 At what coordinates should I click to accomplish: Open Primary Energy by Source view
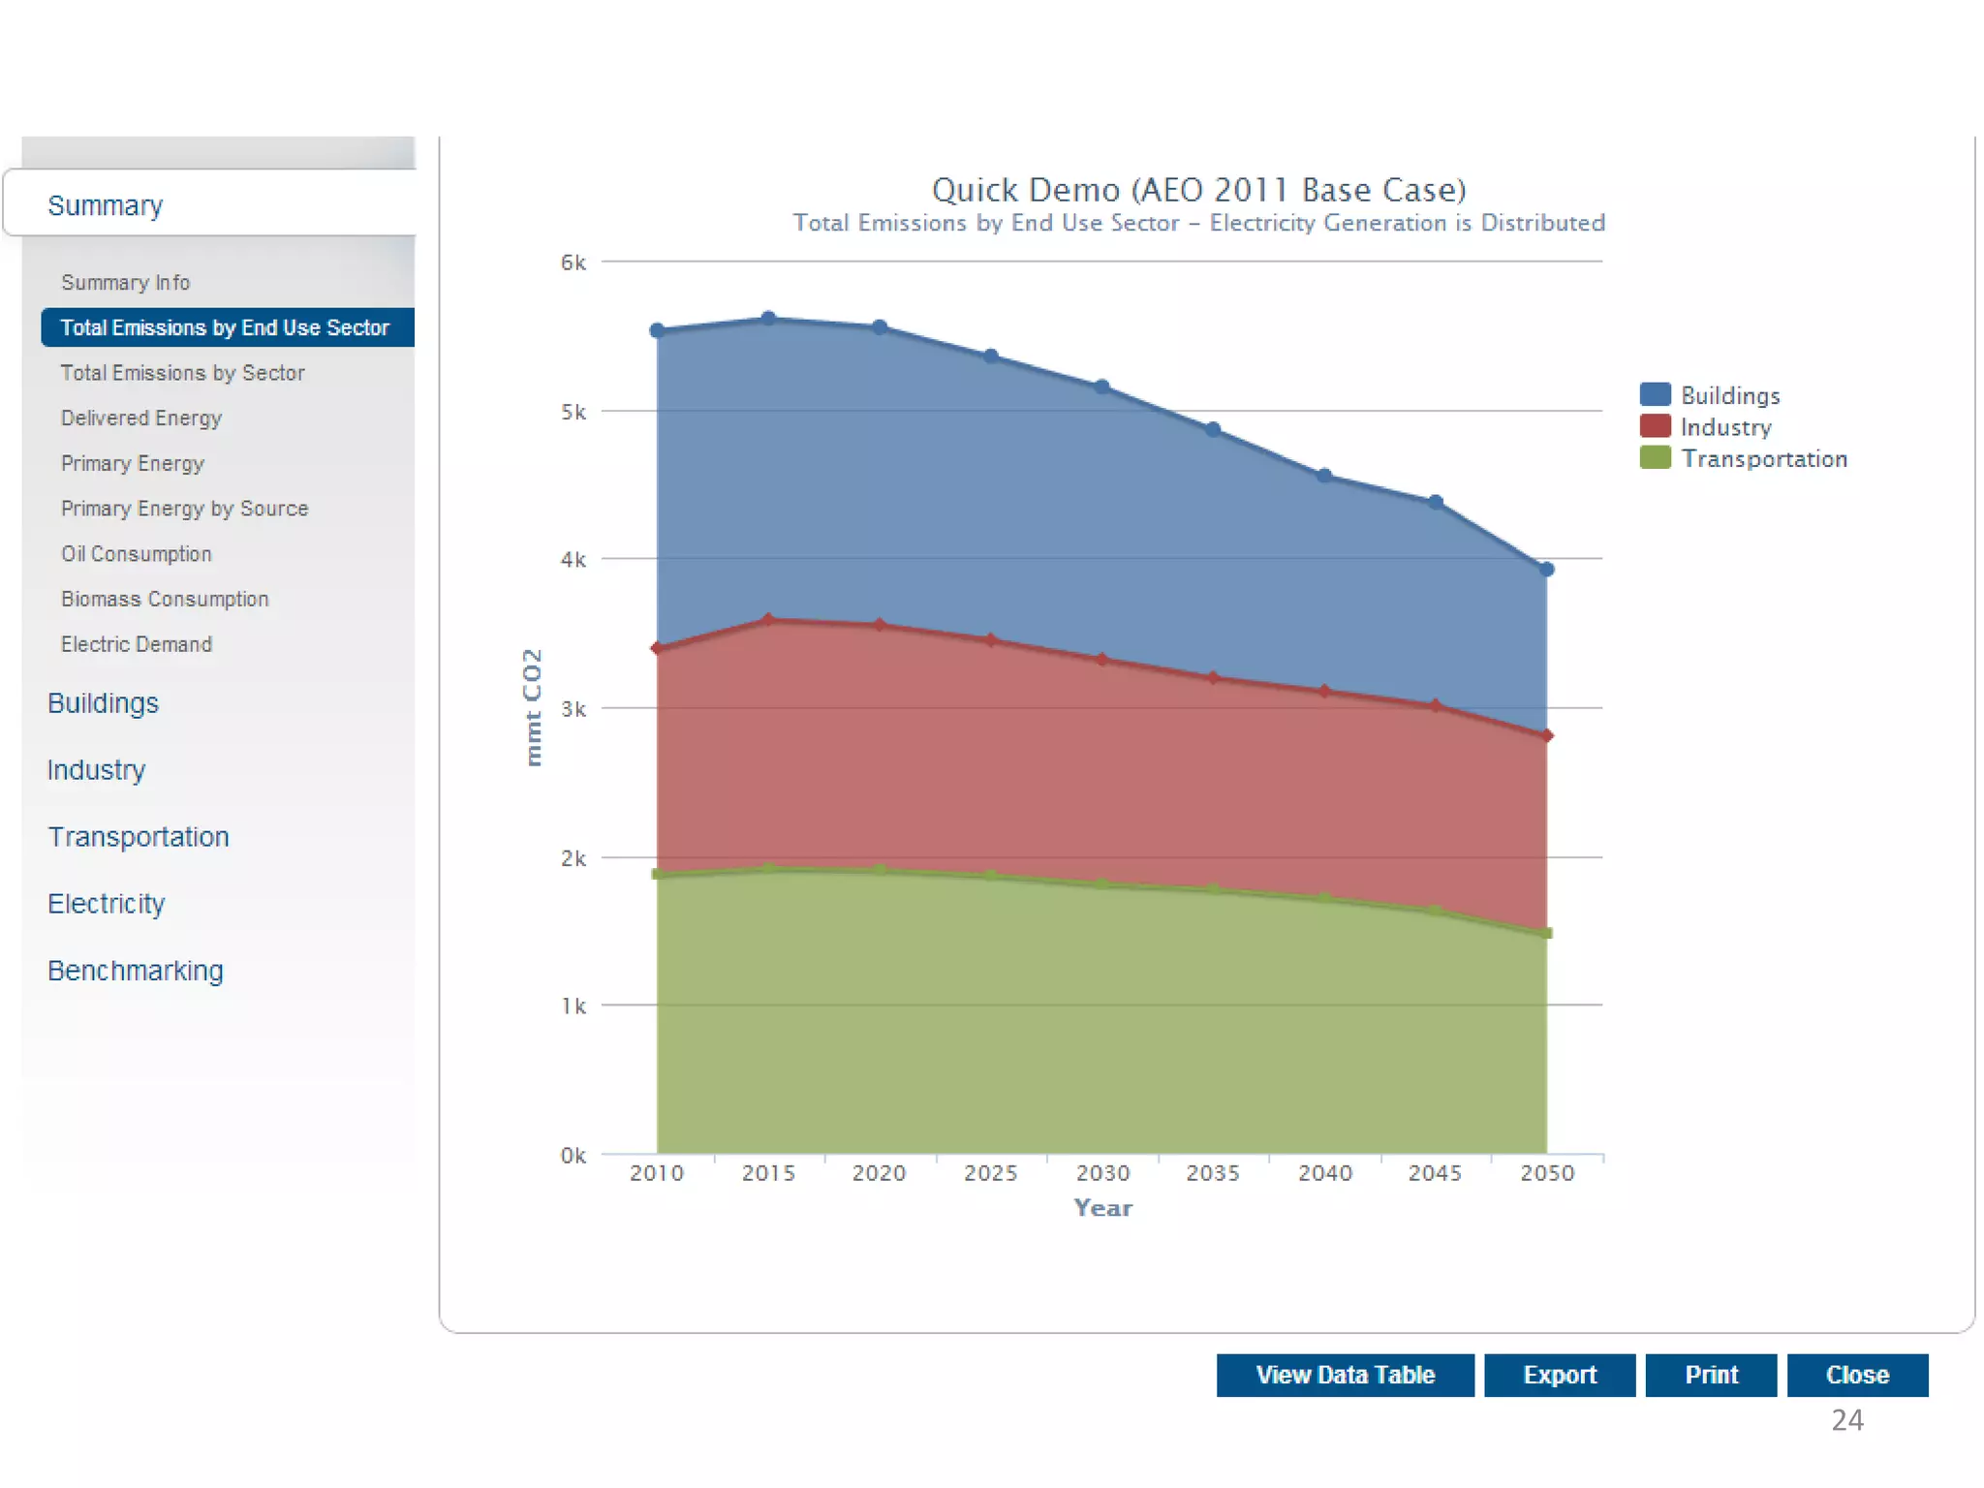coord(184,509)
